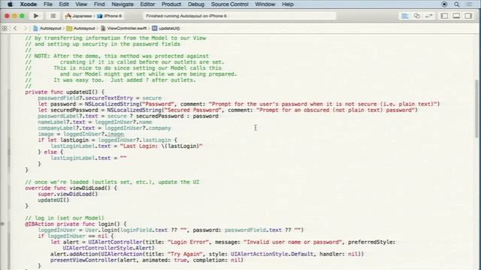This screenshot has width=481, height=270.
Task: Open the Xcode application menu
Action: pyautogui.click(x=29, y=4)
